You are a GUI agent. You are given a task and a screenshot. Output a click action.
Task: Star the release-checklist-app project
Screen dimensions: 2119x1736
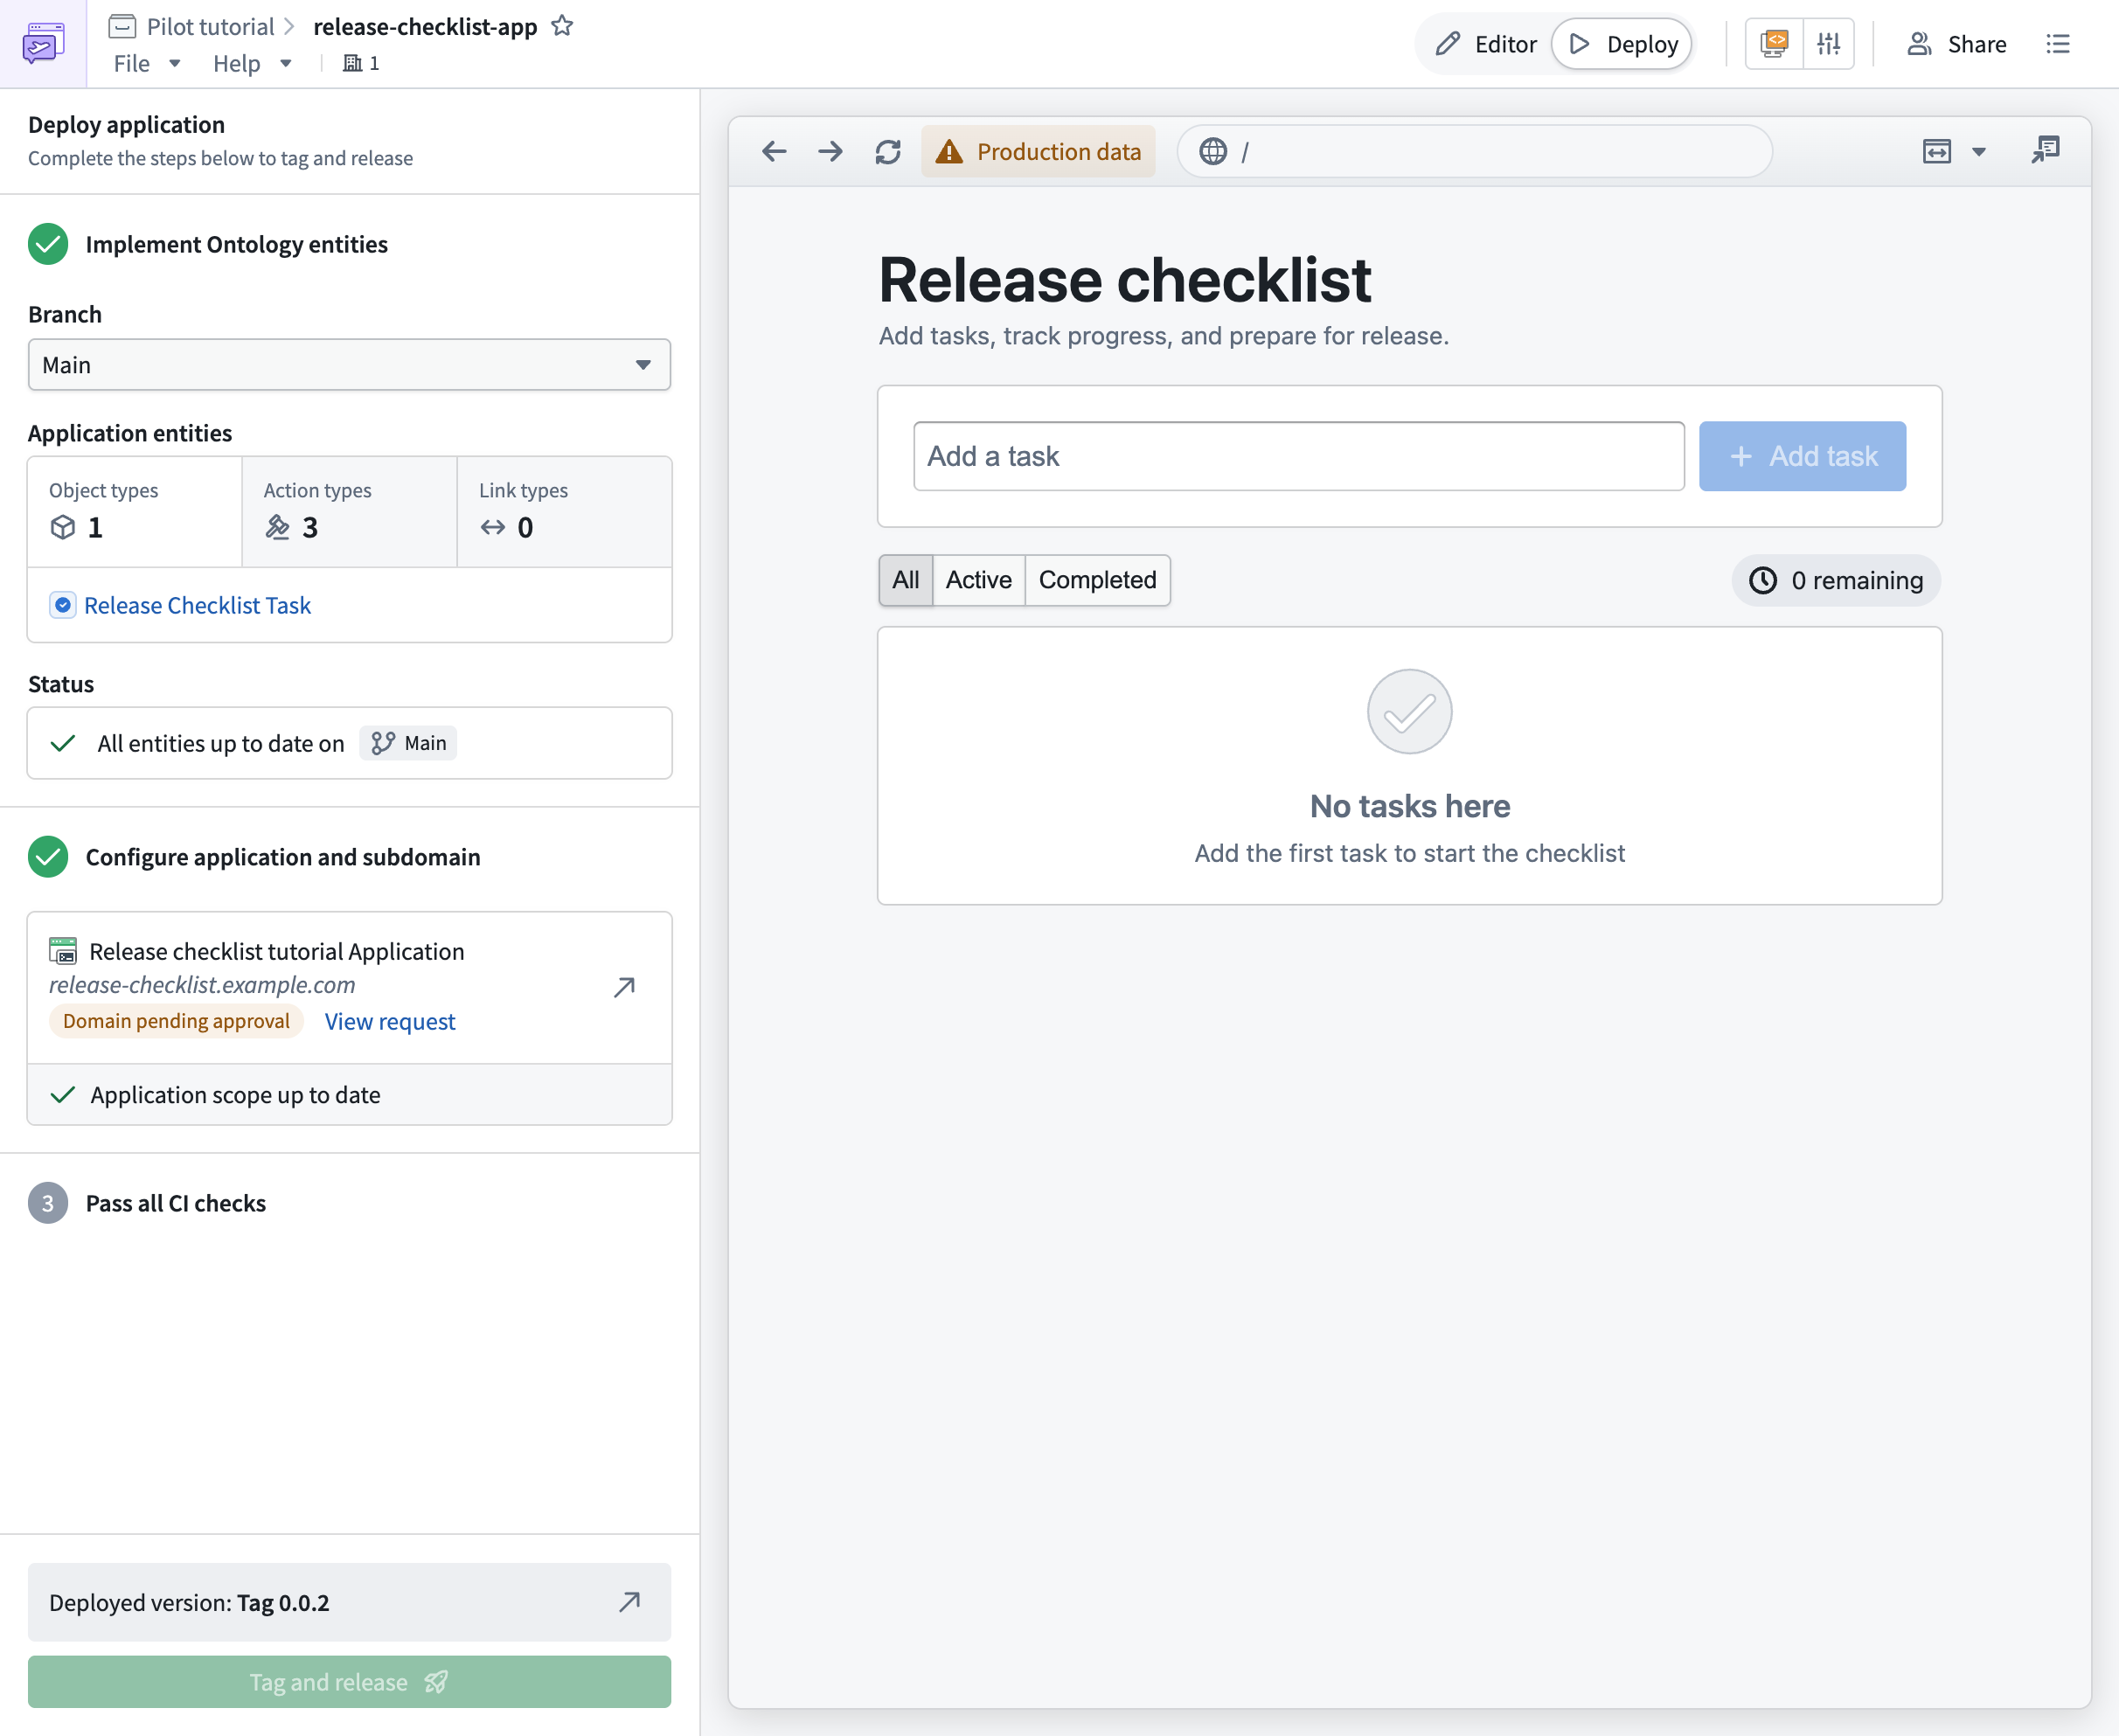(x=562, y=26)
